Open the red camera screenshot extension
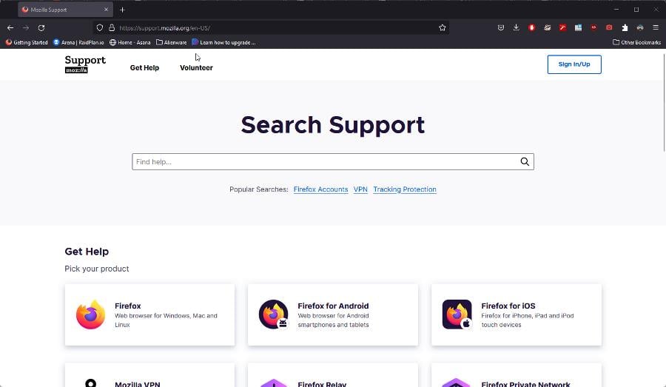 coord(609,27)
